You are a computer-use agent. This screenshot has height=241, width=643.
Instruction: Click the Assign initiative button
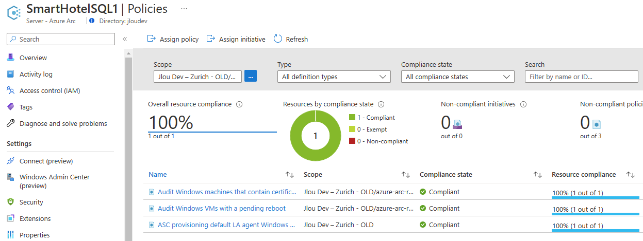coord(236,39)
